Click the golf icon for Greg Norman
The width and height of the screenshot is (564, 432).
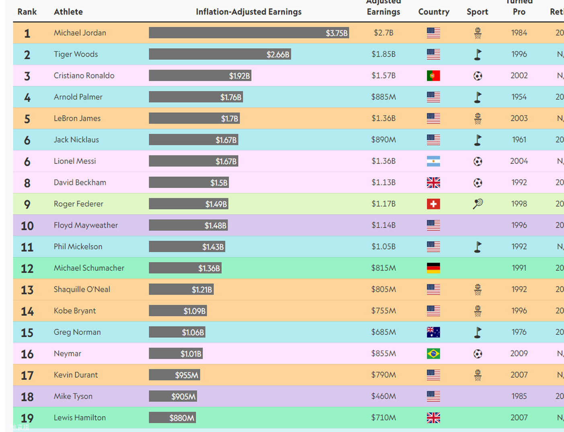click(478, 332)
